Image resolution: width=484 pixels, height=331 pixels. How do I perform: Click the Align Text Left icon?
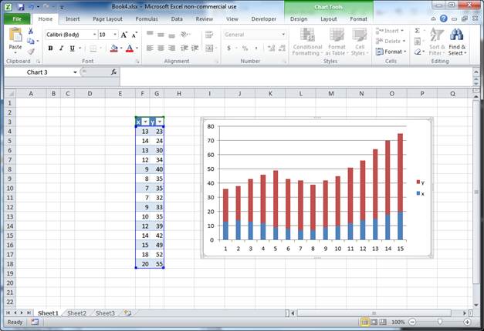pos(150,48)
